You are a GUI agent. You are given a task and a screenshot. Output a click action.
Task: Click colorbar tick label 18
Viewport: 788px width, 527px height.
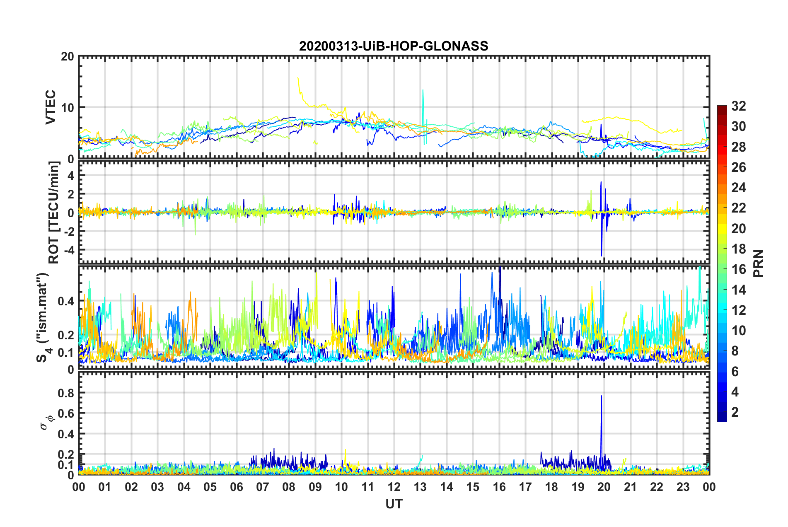[x=738, y=249]
